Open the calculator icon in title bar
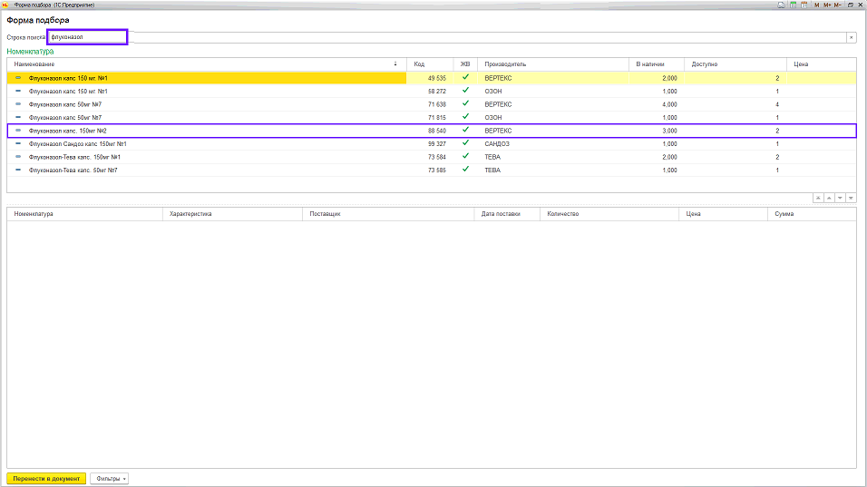 [793, 5]
